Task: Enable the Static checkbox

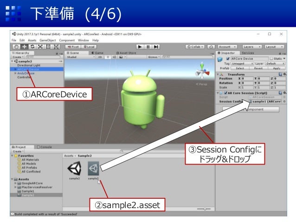Action: (271, 59)
